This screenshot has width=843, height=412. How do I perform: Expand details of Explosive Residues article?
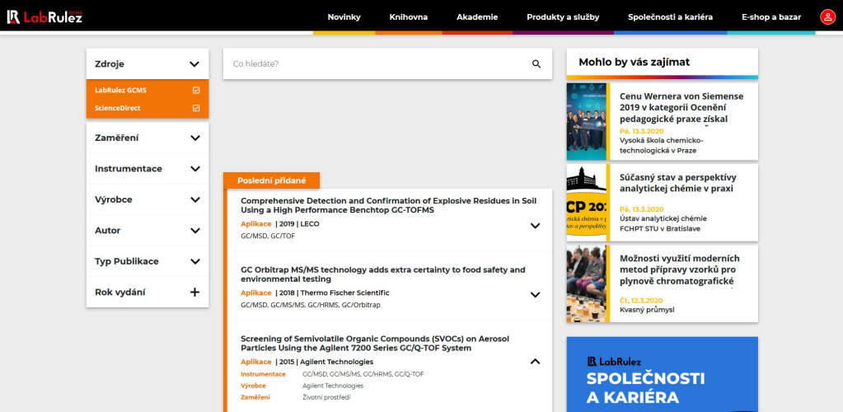[x=535, y=226]
